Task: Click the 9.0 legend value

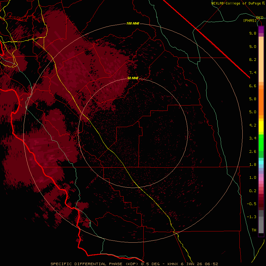Action: click(x=253, y=46)
